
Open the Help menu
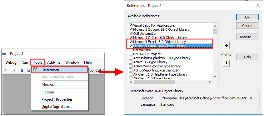click(x=88, y=62)
